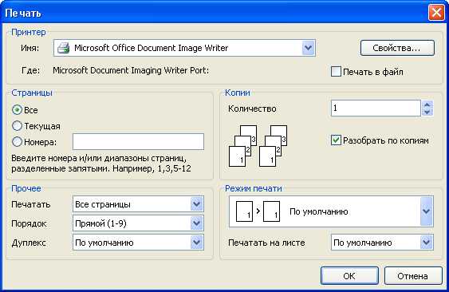Image resolution: width=449 pixels, height=292 pixels.
Task: Enable the Печать в файл checkbox
Action: pos(336,71)
